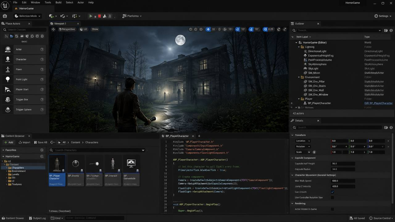Toggle the scale snap icon next to 0.25
This screenshot has height=222, width=395.
tap(265, 29)
